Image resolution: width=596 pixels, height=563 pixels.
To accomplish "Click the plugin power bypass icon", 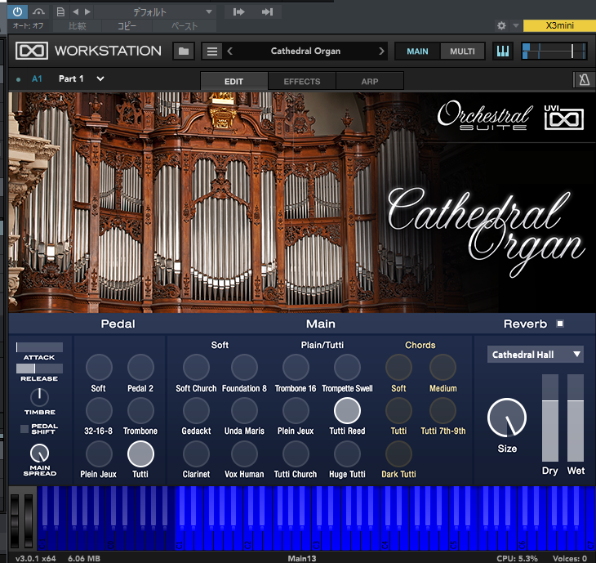I will point(17,11).
